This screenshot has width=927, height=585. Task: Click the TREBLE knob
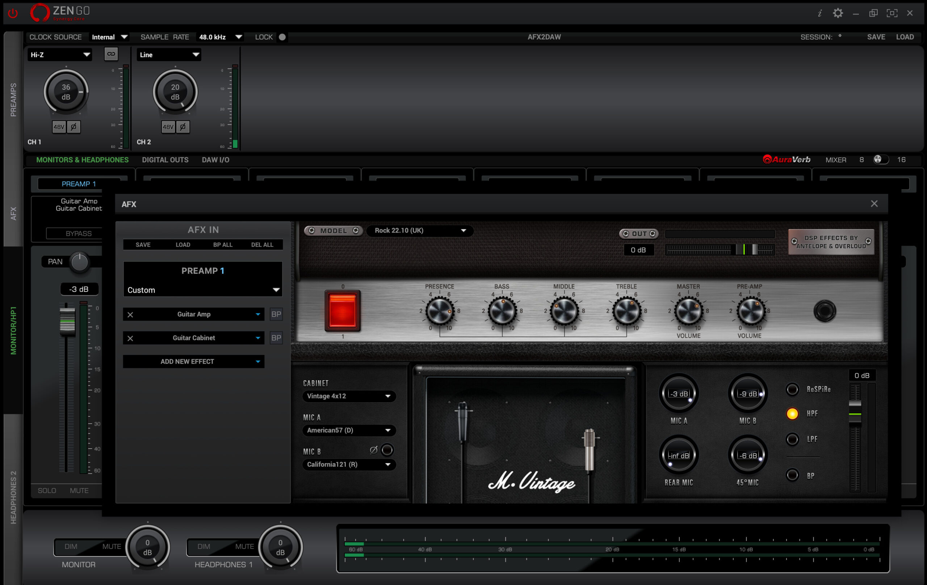click(x=626, y=311)
